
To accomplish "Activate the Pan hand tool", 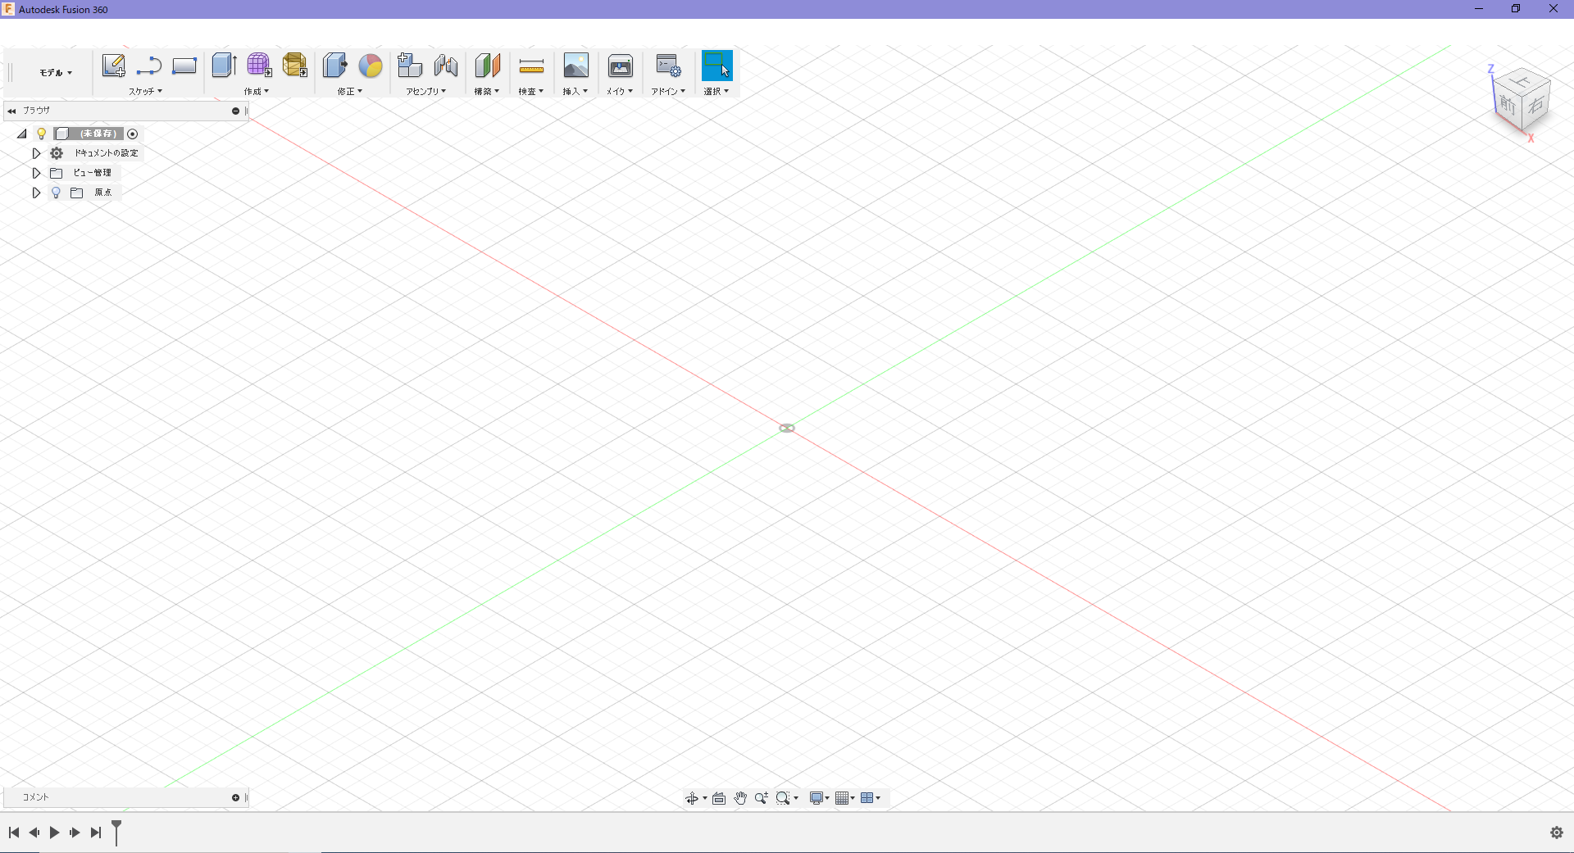I will pyautogui.click(x=740, y=798).
